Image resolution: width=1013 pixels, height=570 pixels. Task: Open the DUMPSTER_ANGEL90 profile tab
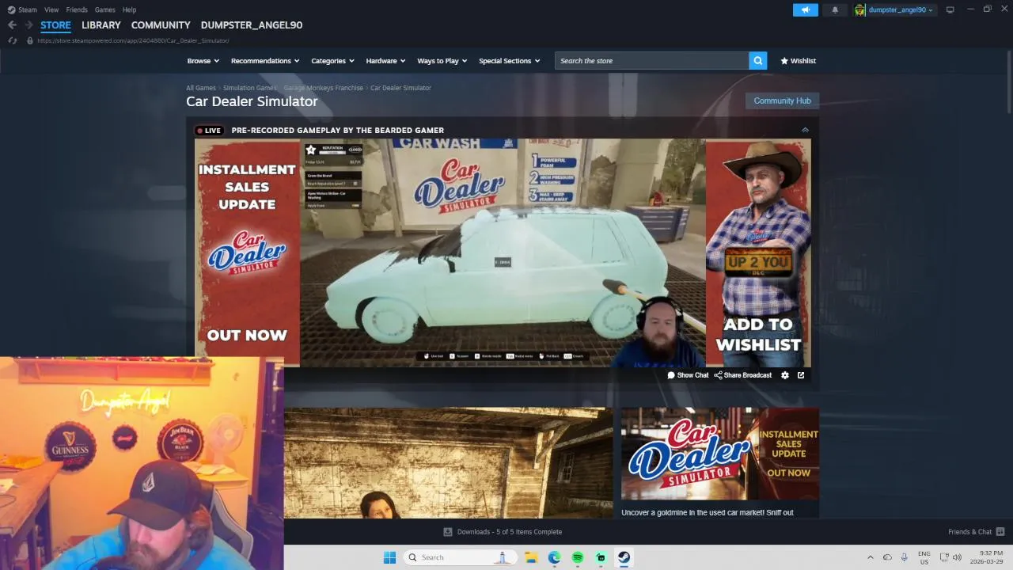[x=252, y=25]
